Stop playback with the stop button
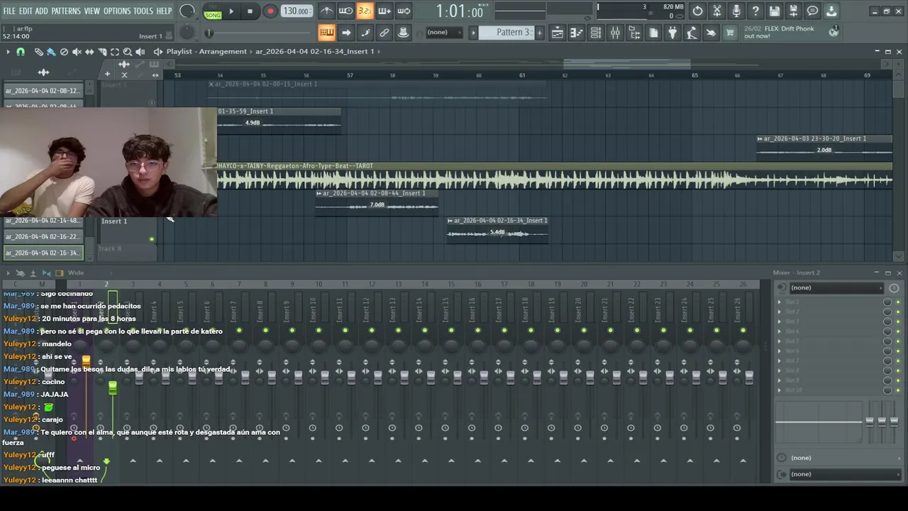The image size is (908, 511). (x=250, y=11)
